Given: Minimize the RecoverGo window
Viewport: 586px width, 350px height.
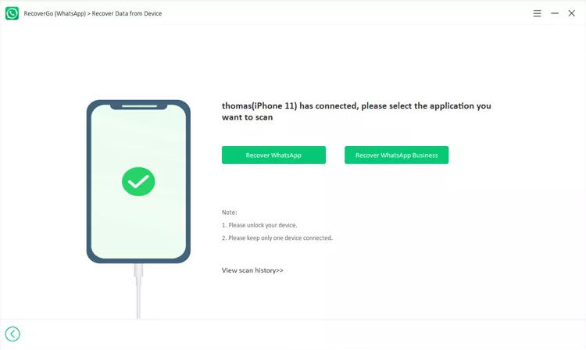Looking at the screenshot, I should click(x=555, y=14).
